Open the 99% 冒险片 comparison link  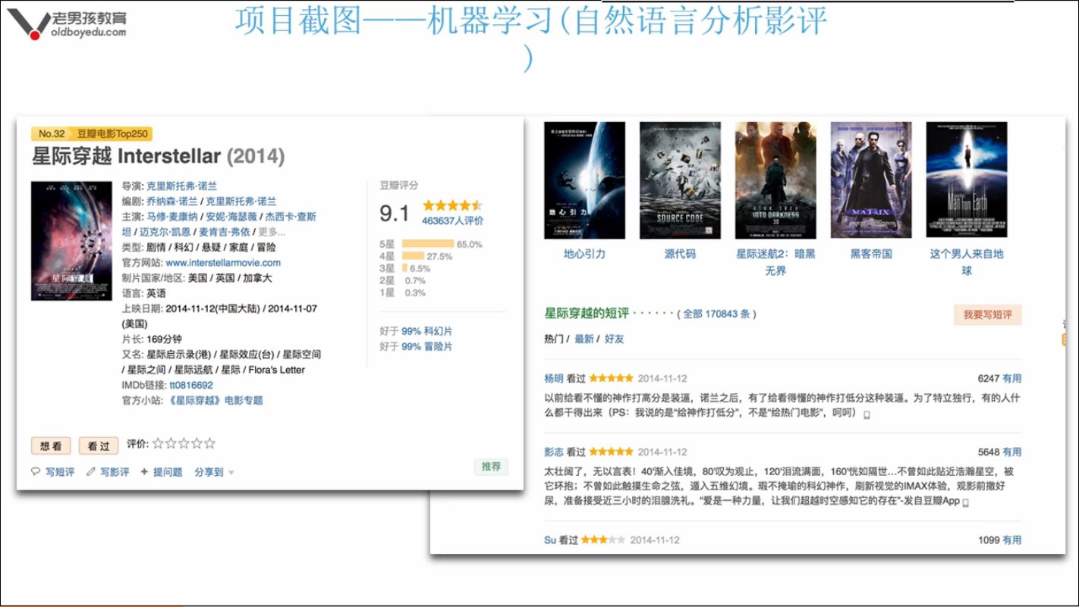[427, 346]
